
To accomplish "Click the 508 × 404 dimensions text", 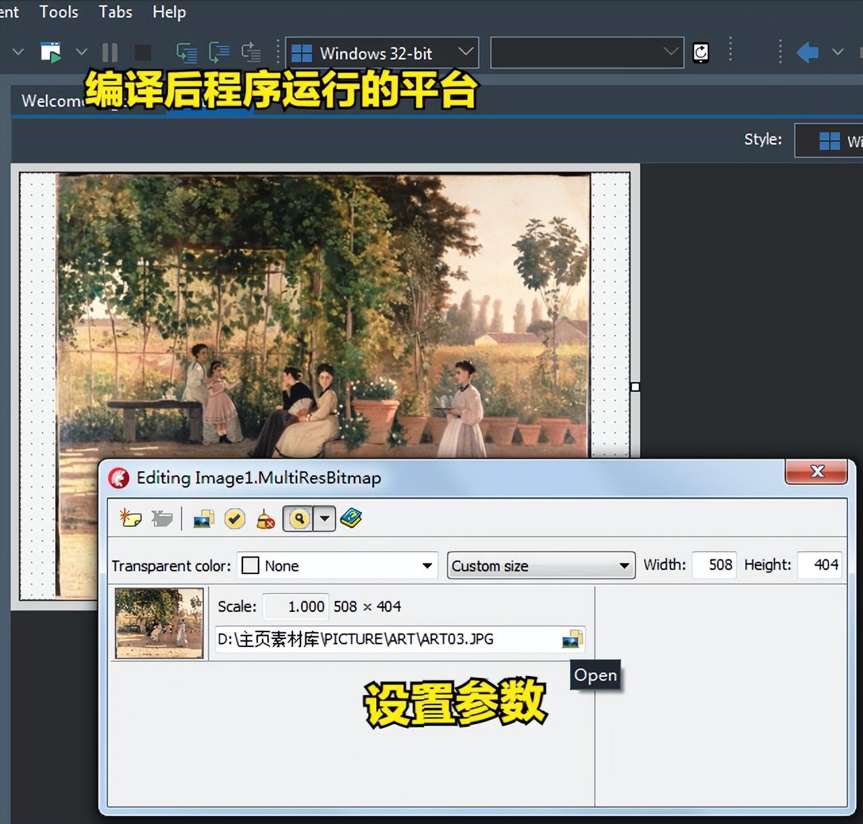I will pos(367,607).
